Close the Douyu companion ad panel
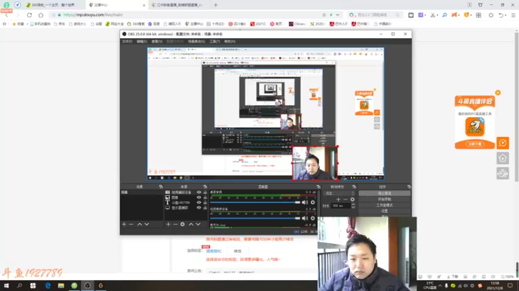The height and width of the screenshot is (291, 519). coord(498,92)
